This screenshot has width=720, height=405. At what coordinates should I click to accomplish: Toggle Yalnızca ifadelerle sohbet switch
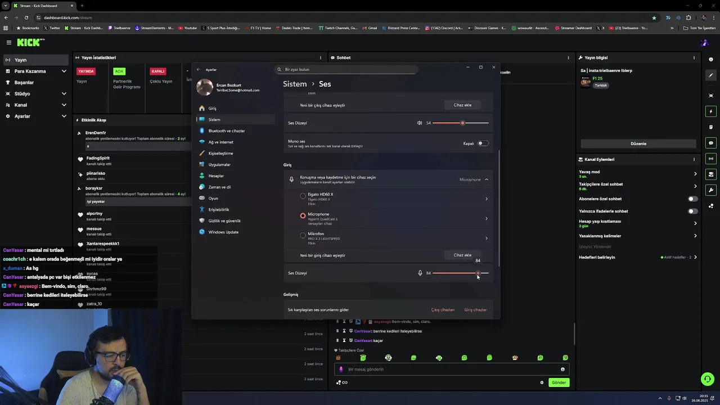693,211
